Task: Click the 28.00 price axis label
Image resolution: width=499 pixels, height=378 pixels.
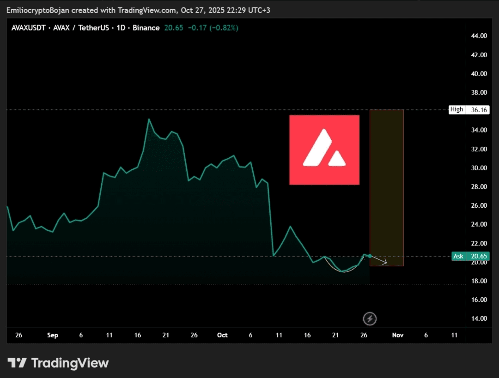Action: 479,186
